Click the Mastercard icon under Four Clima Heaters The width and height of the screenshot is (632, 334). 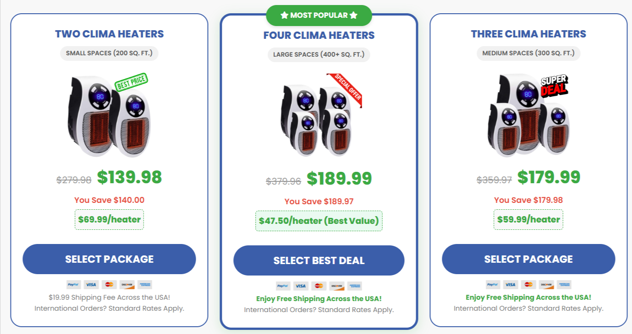(x=318, y=286)
